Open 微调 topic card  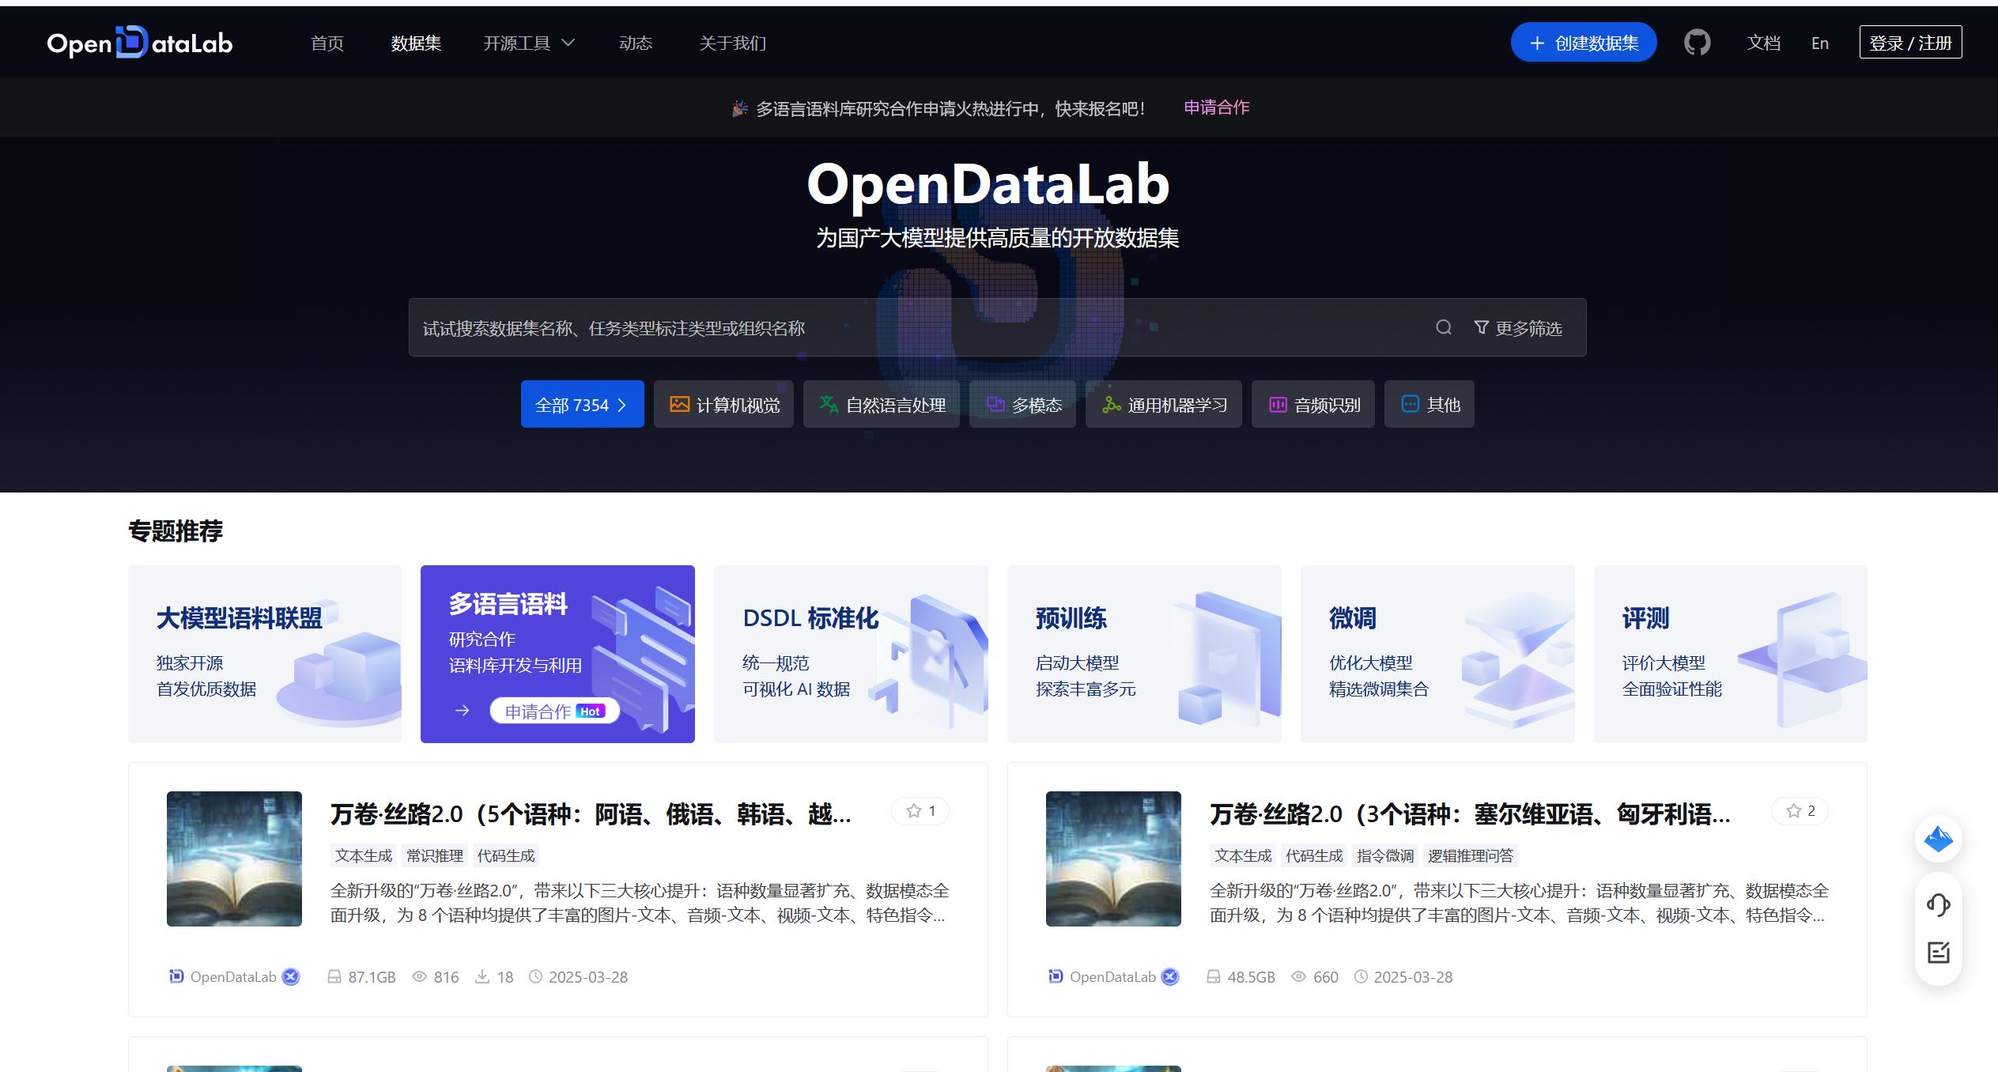[1437, 654]
